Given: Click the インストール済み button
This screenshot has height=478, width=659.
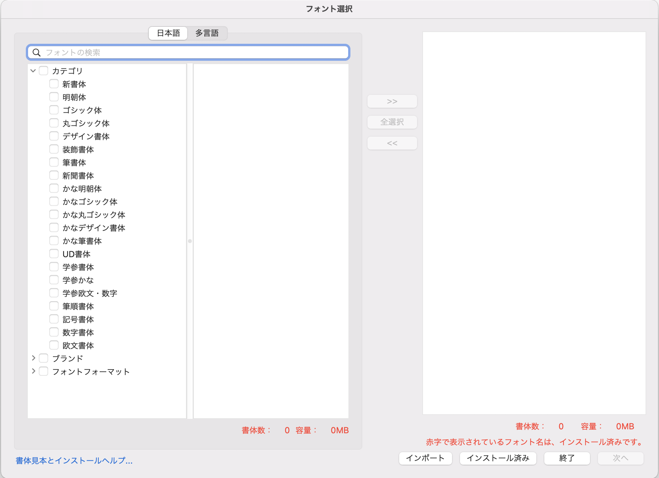Looking at the screenshot, I should click(x=498, y=458).
